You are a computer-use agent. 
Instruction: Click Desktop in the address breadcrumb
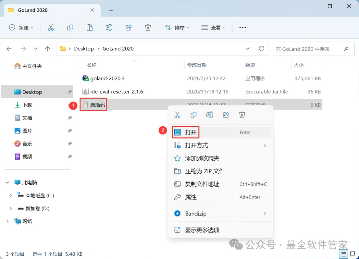tap(84, 49)
